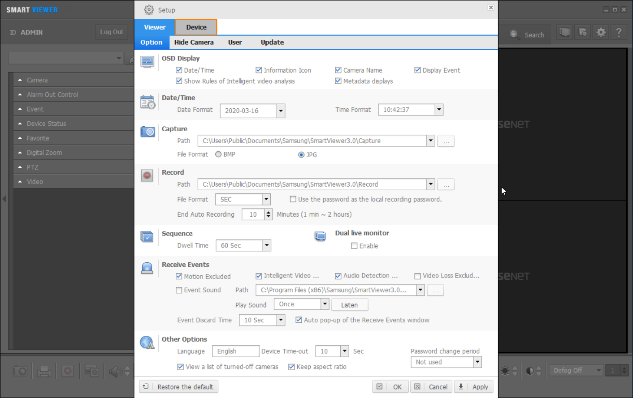Click the Listen button
The image size is (633, 398).
[350, 305]
